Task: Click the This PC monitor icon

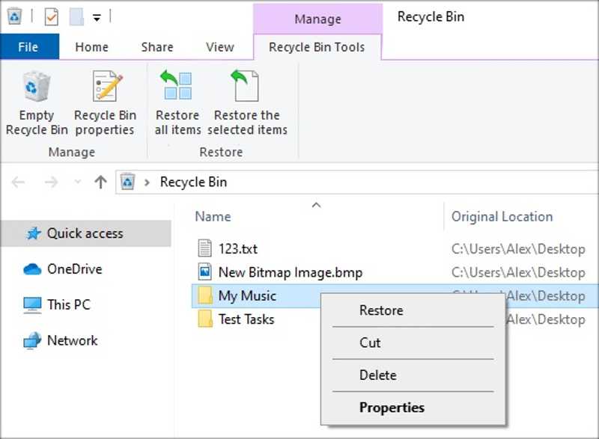Action: 32,305
